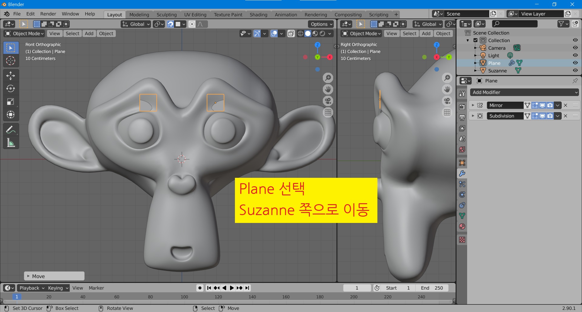
Task: Open the Object Data properties tab
Action: [x=462, y=216]
